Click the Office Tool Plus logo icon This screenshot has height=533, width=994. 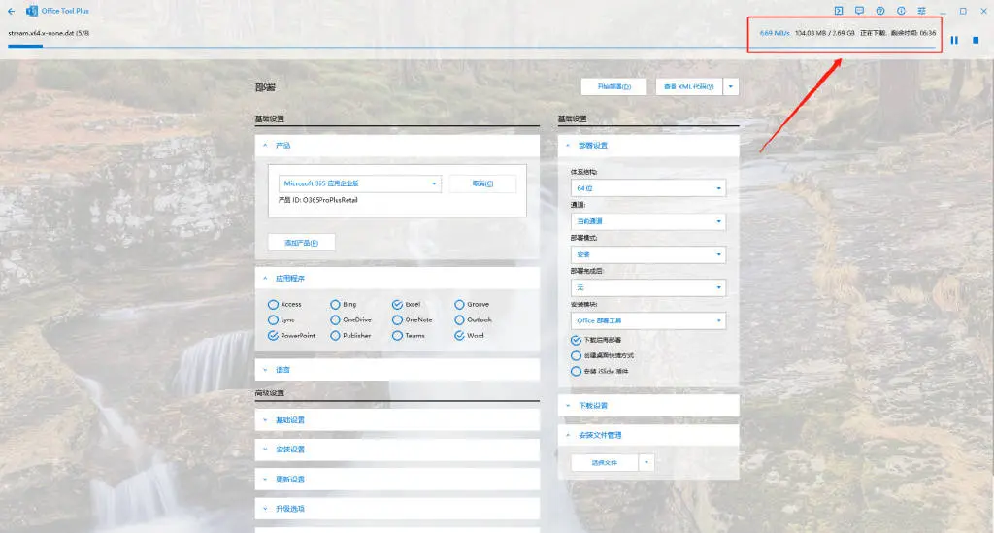[x=31, y=11]
